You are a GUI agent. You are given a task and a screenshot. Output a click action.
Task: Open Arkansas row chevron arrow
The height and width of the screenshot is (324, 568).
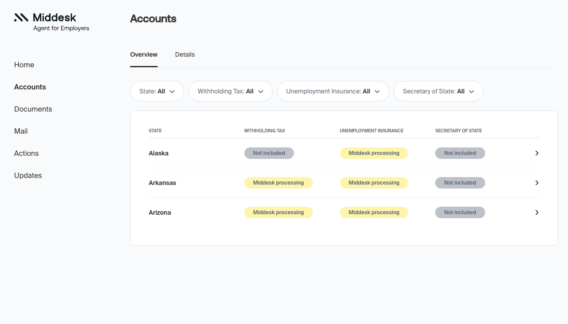pyautogui.click(x=537, y=183)
